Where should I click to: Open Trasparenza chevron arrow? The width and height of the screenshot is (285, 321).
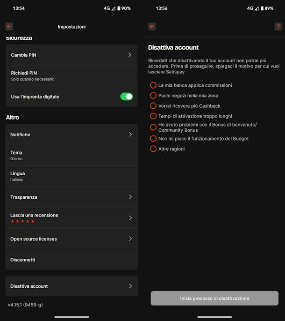130,197
